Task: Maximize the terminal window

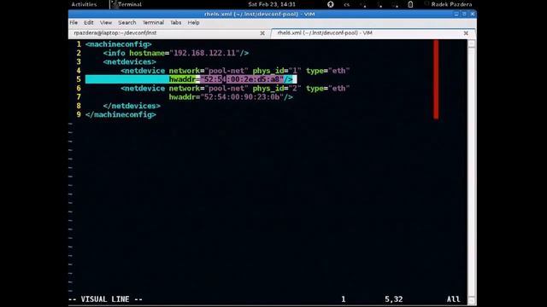Action: (464, 14)
